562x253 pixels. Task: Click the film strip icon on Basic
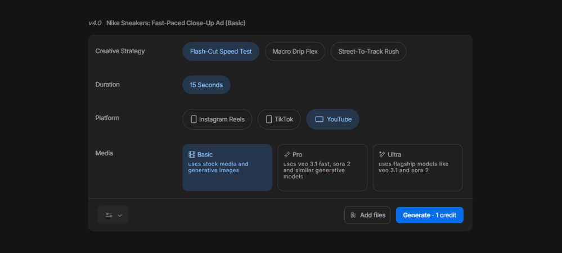(192, 154)
